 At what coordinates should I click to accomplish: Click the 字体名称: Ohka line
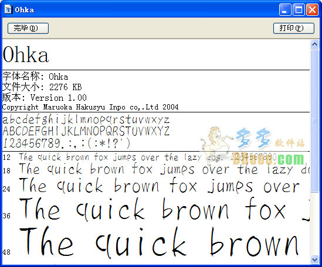pyautogui.click(x=35, y=77)
